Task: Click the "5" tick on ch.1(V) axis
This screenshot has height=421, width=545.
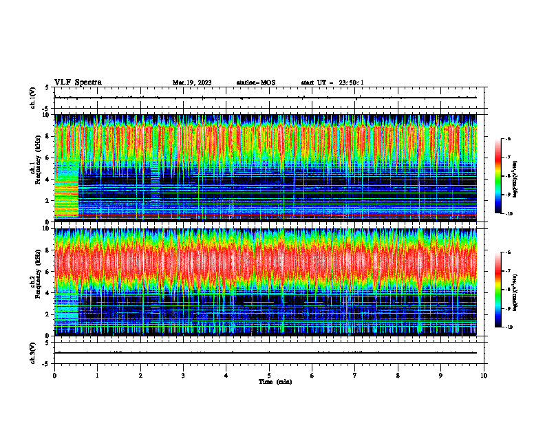Action: [47, 87]
